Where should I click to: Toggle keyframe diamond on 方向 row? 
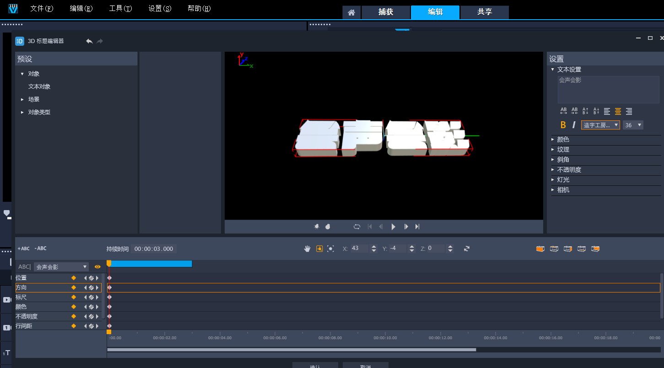point(73,287)
